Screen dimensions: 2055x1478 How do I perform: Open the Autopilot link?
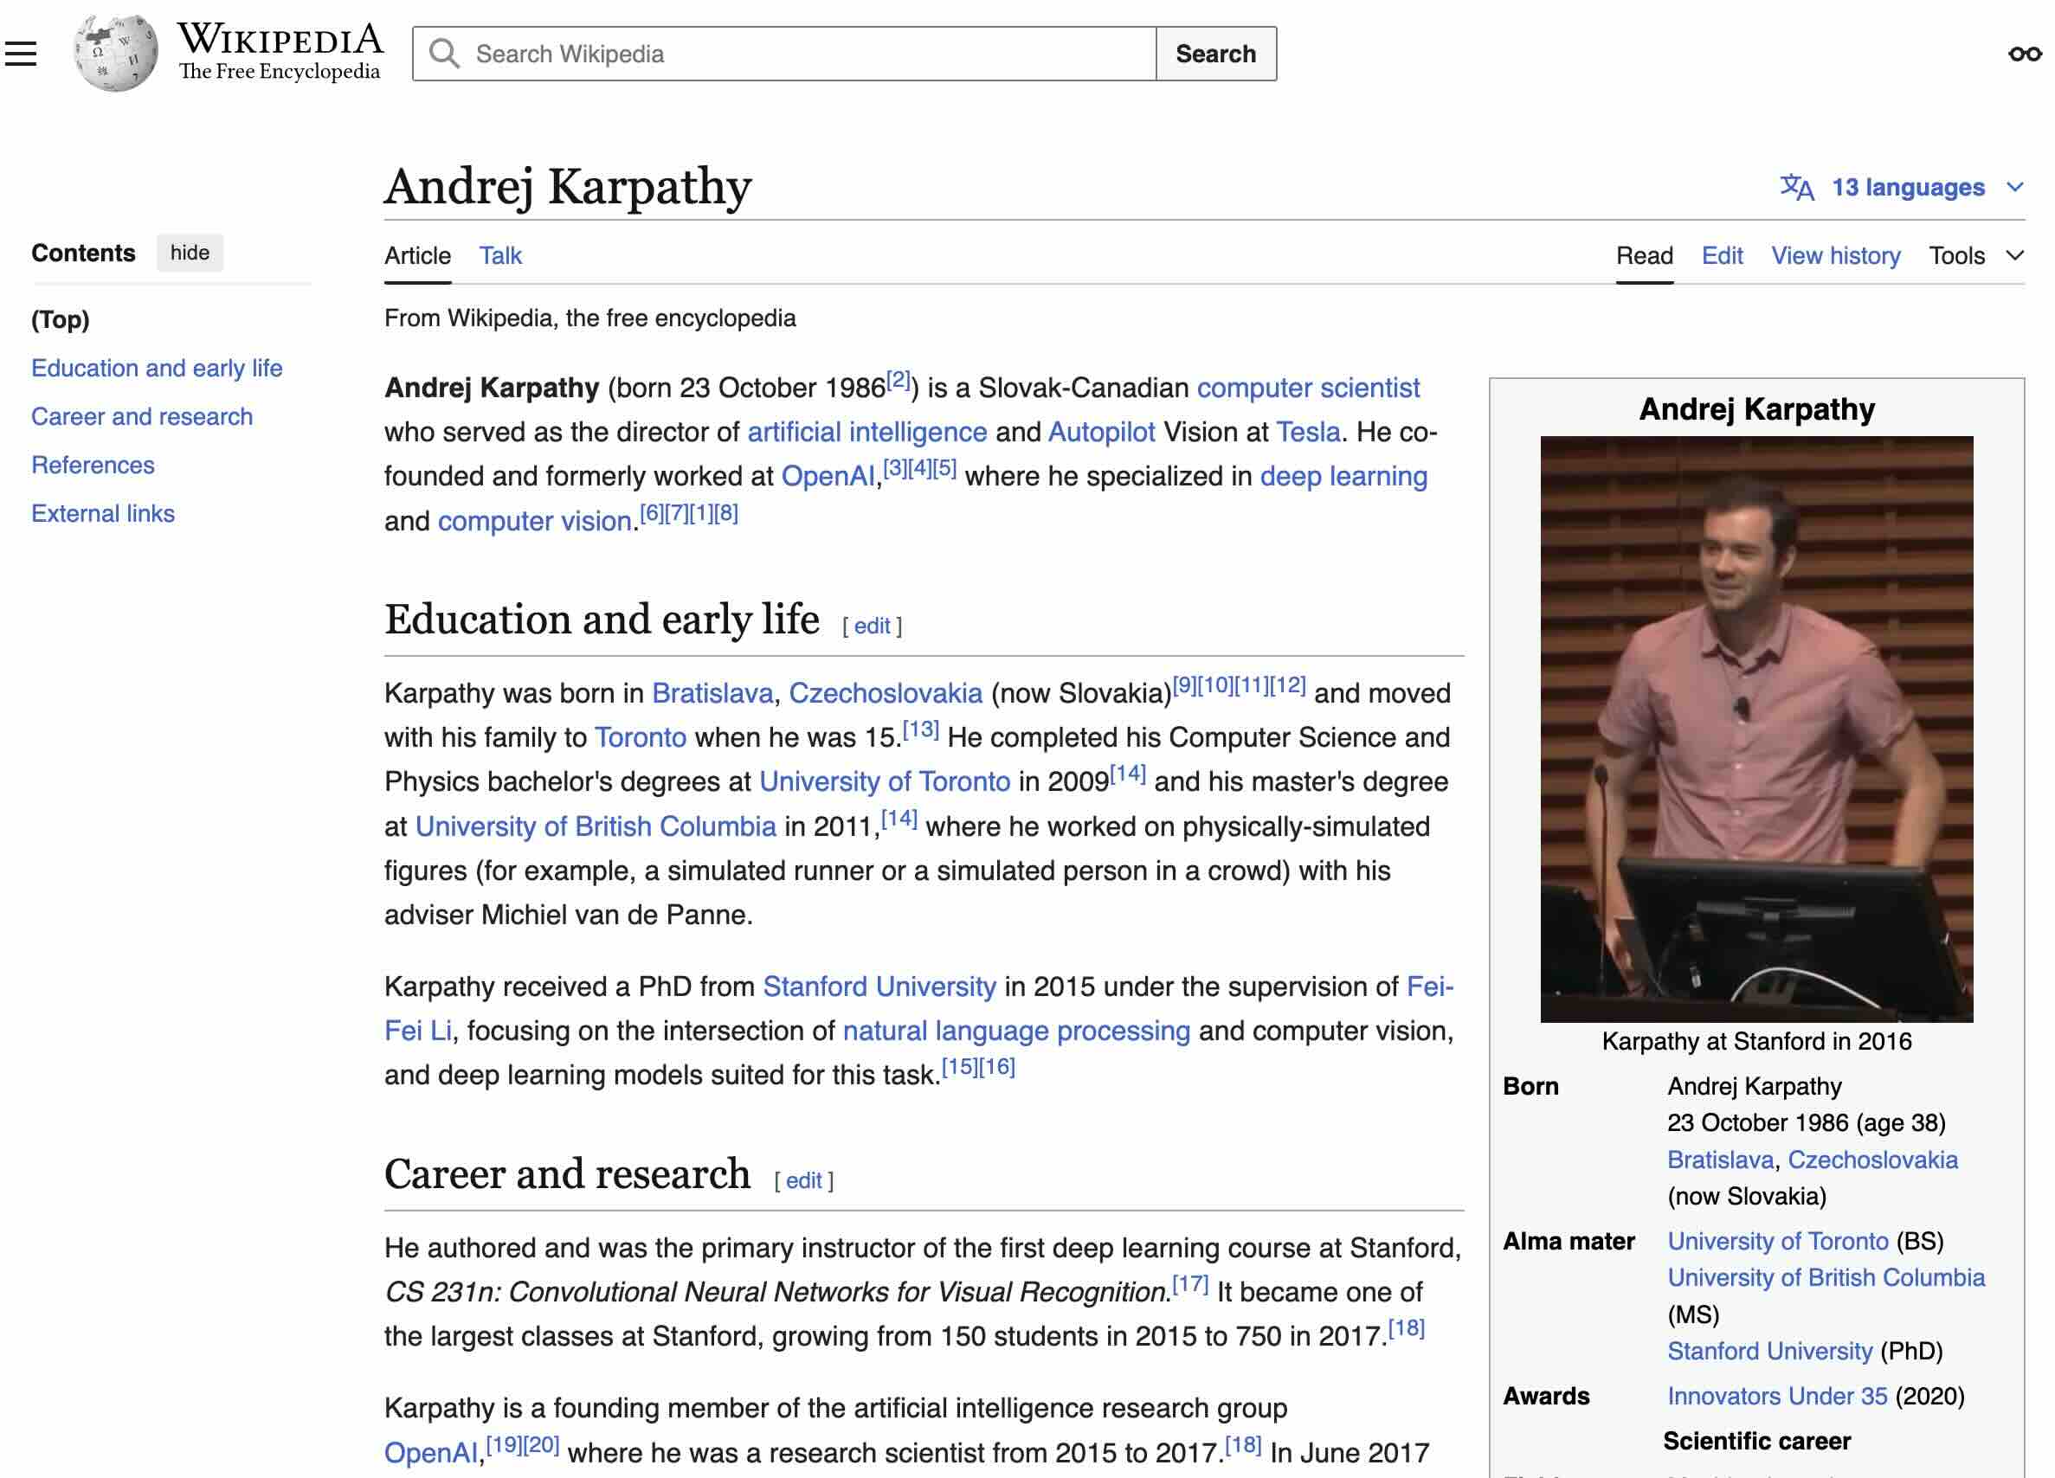point(1101,433)
